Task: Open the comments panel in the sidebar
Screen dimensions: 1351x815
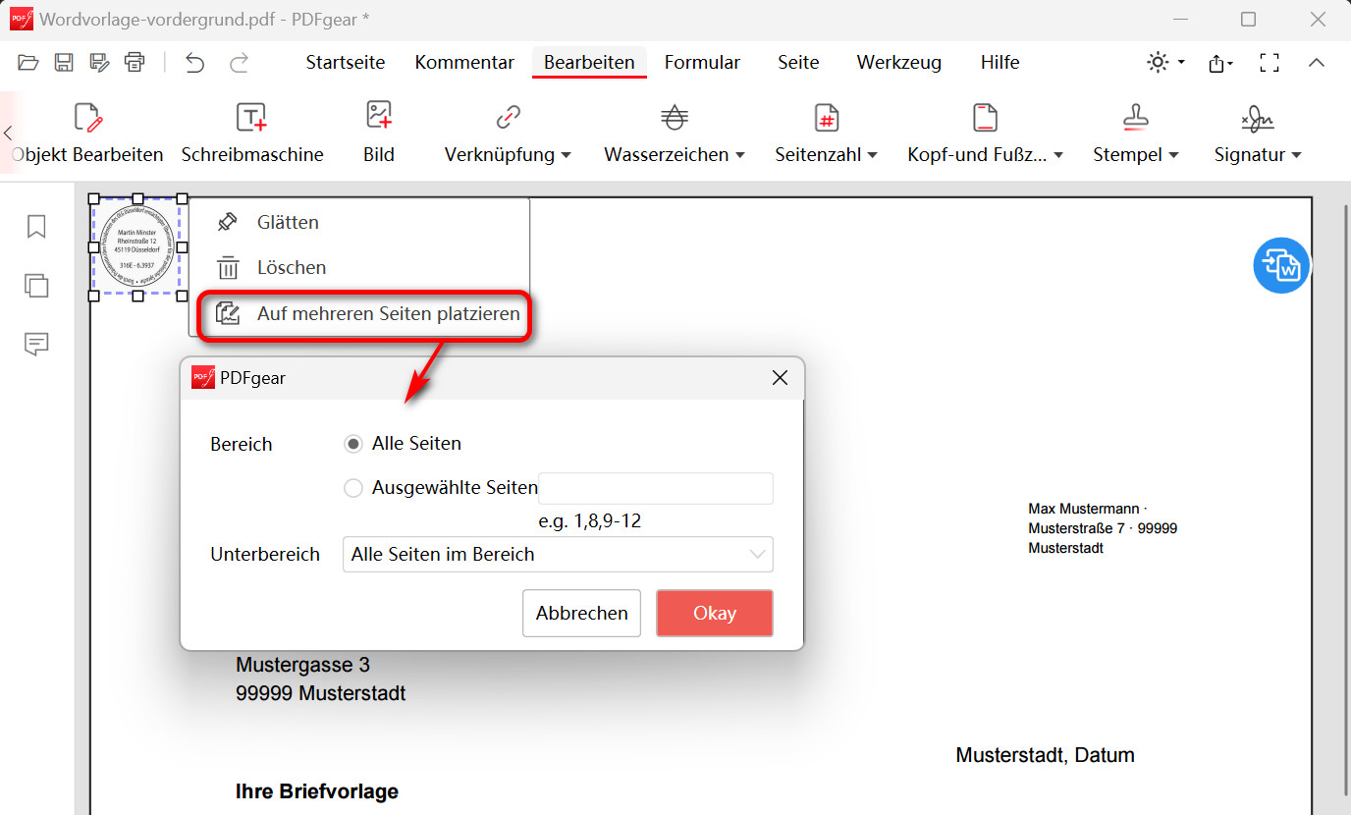Action: [36, 345]
